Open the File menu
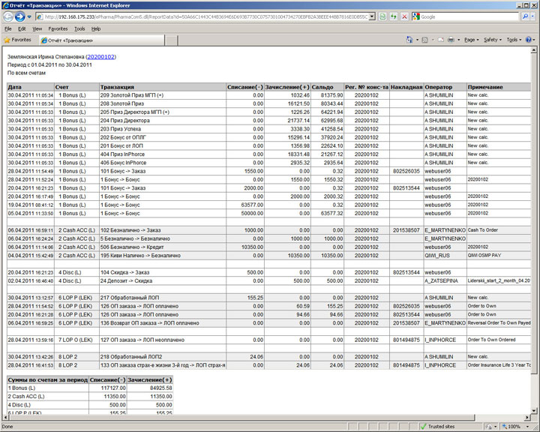Viewport: 540px width, 432px height. pyautogui.click(x=8, y=29)
